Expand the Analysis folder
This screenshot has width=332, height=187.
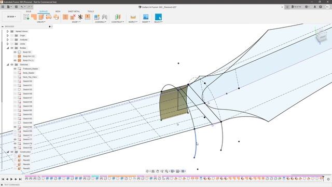pos(8,39)
